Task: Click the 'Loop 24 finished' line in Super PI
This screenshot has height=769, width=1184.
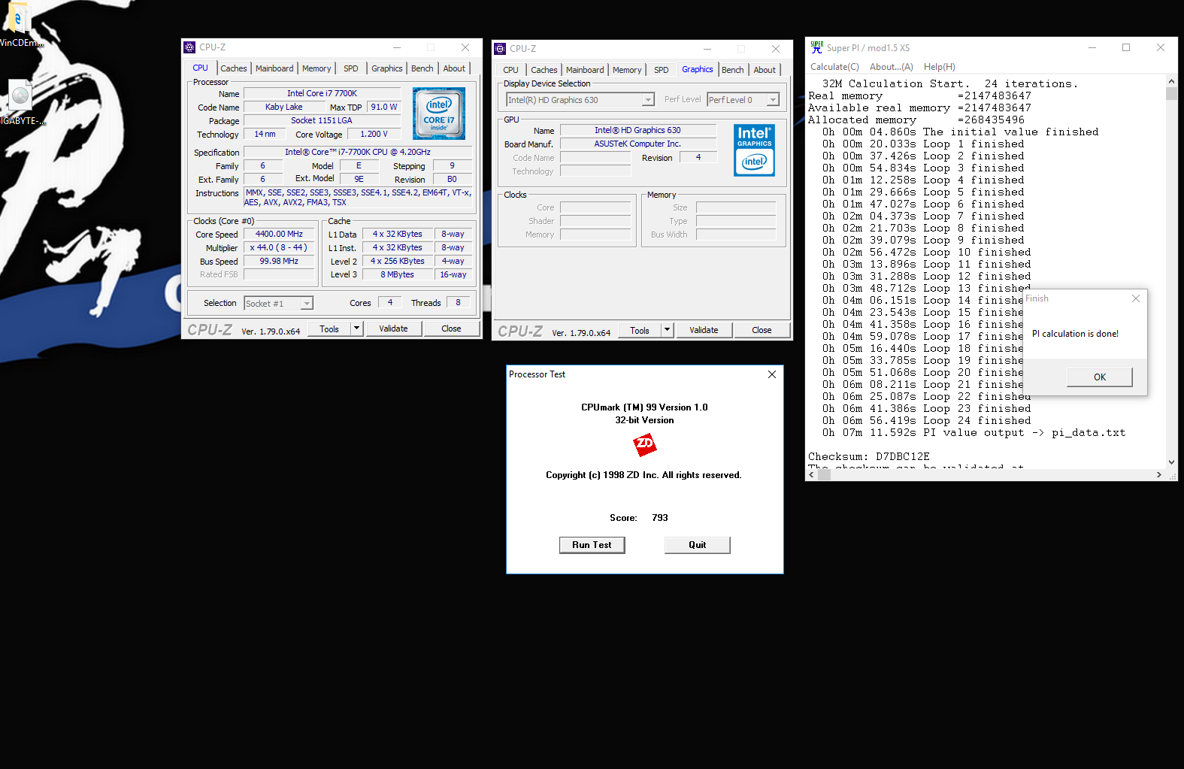Action: click(926, 420)
